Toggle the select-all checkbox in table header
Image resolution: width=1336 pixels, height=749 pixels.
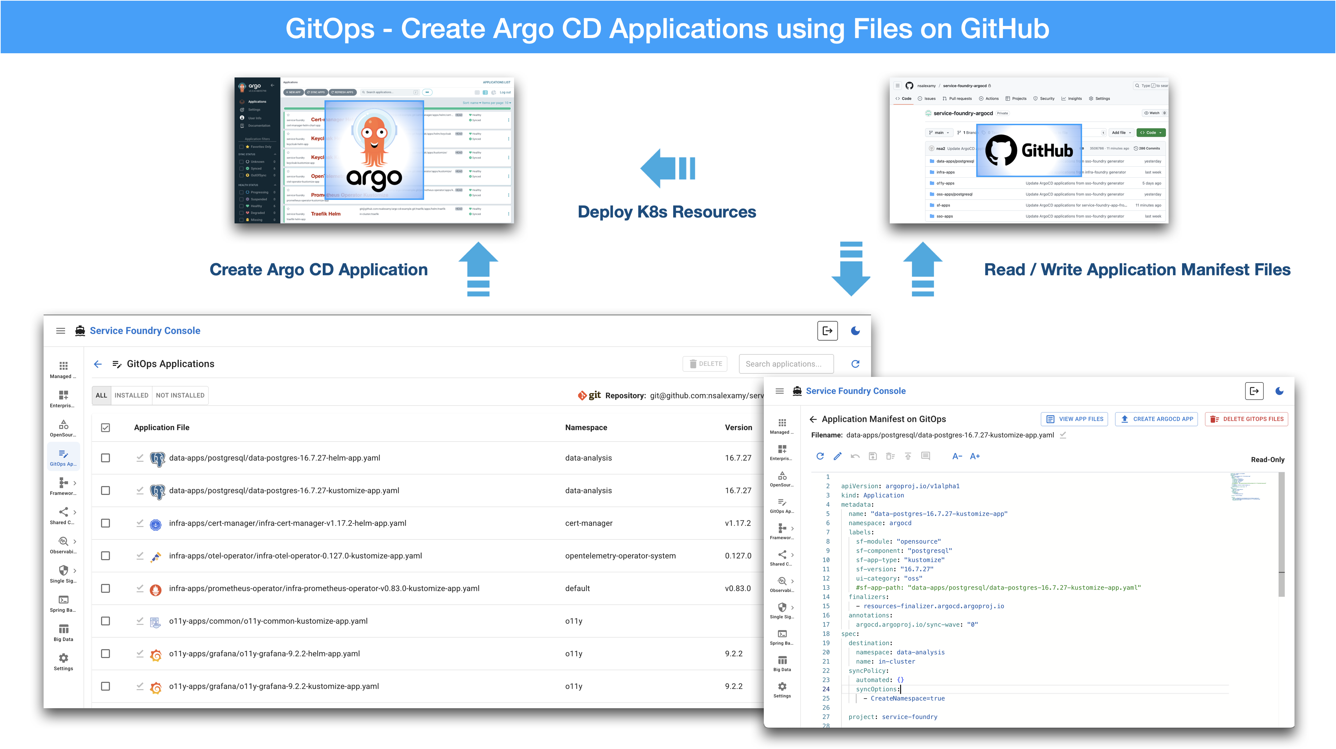105,428
